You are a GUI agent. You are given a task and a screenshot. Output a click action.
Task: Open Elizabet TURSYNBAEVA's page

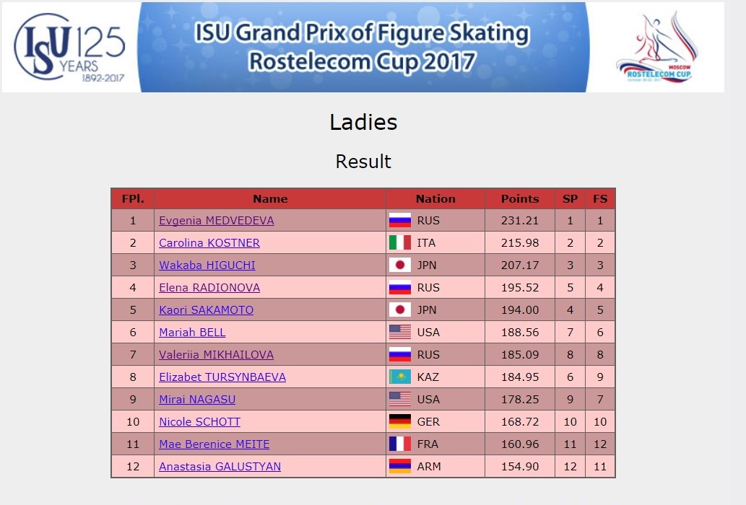pos(222,377)
